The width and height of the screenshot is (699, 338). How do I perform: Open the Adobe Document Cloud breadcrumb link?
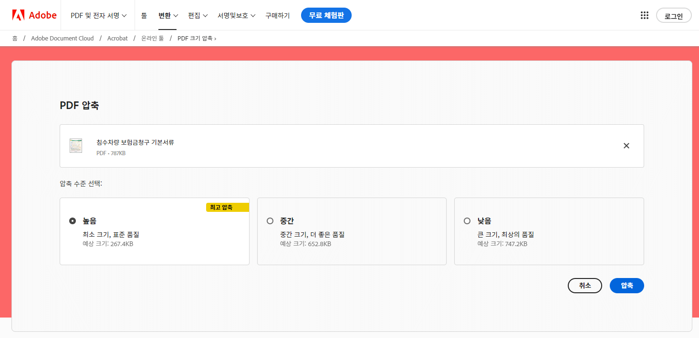(62, 38)
